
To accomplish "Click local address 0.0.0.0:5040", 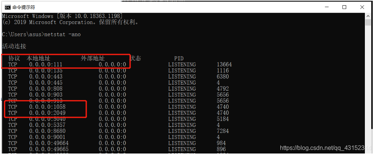I will [x=48, y=119].
